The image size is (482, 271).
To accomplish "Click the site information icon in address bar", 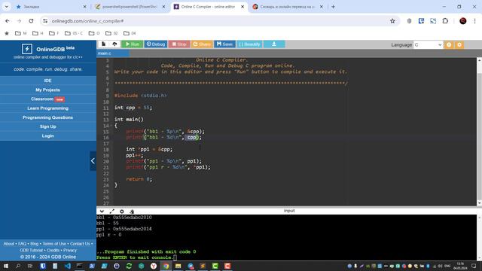I will pos(45,21).
